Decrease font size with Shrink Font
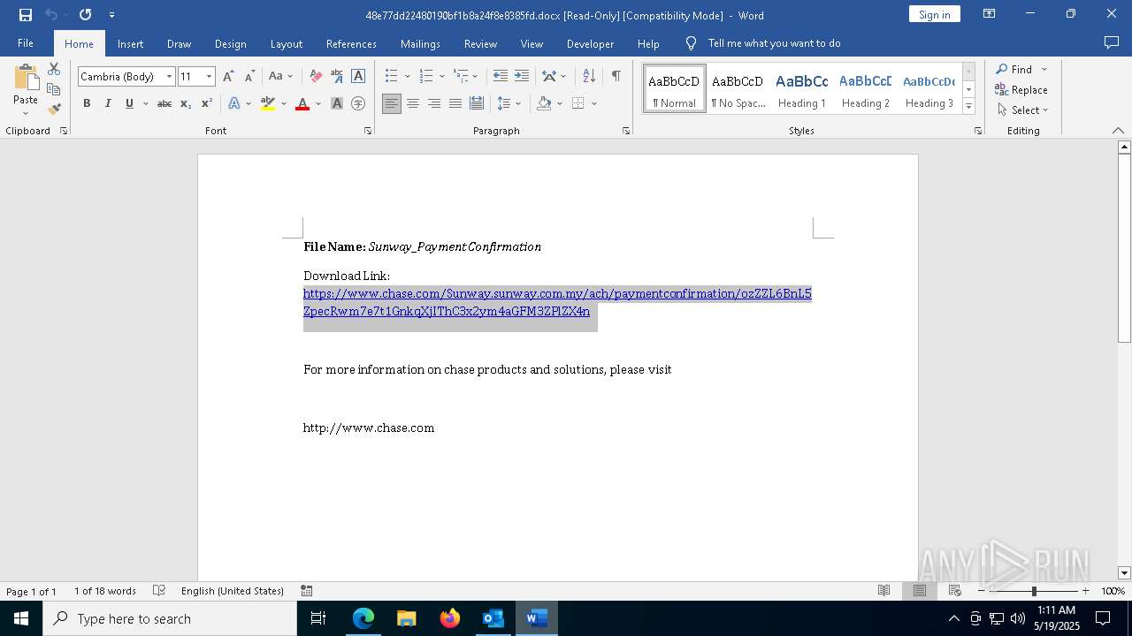 [249, 77]
